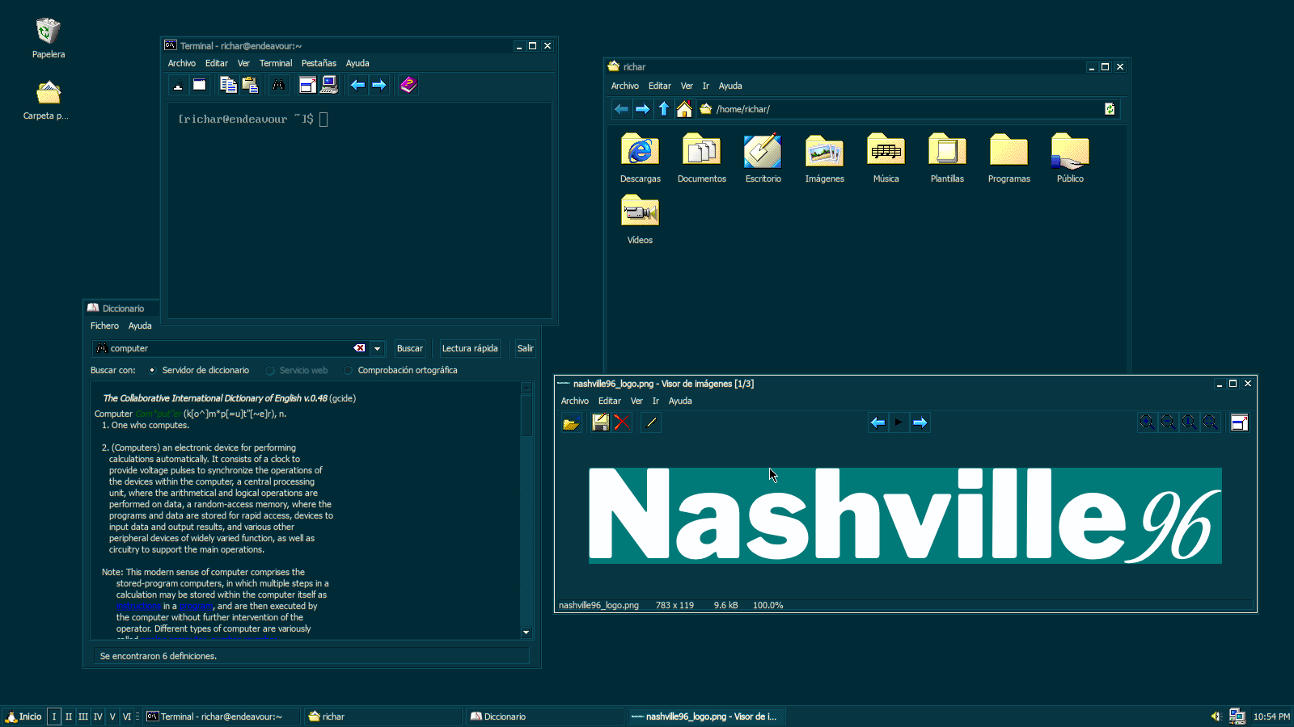This screenshot has height=727, width=1294.
Task: Click the zoom out magnifier in viewer
Action: [1168, 422]
